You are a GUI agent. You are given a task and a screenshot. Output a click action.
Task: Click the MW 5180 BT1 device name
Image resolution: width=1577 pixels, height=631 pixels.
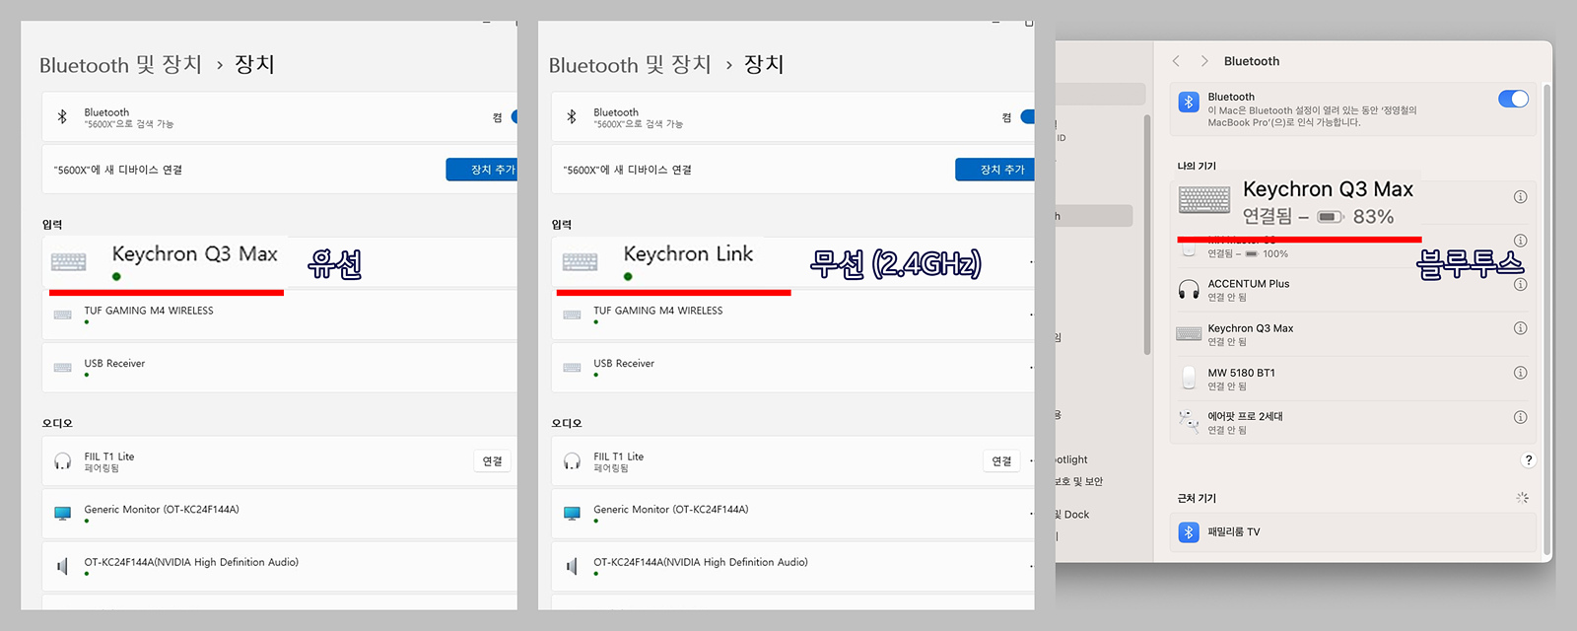coord(1242,373)
